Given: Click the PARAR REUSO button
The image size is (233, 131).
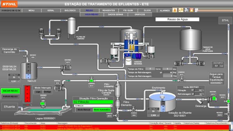Looking at the screenshot, I should pyautogui.click(x=10, y=97).
